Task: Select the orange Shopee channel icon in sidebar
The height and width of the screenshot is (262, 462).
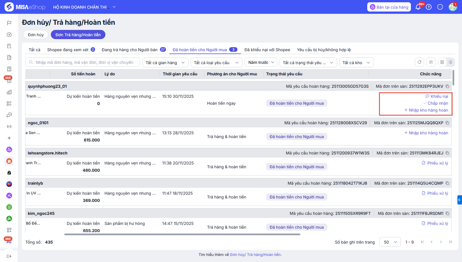Action: tap(9, 161)
